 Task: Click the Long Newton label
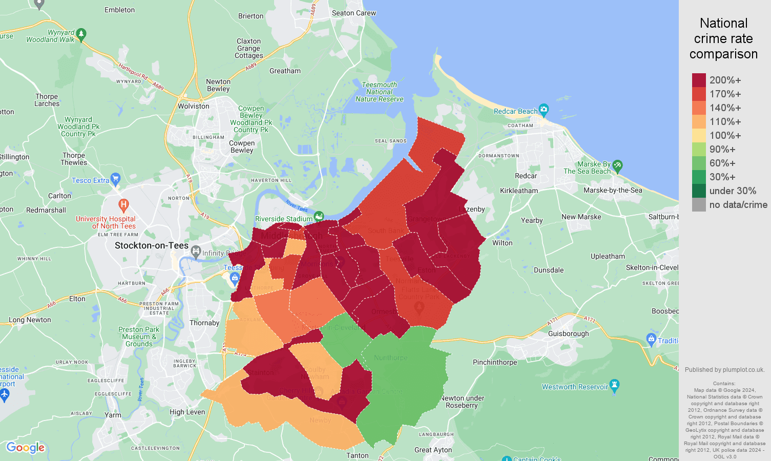point(30,320)
